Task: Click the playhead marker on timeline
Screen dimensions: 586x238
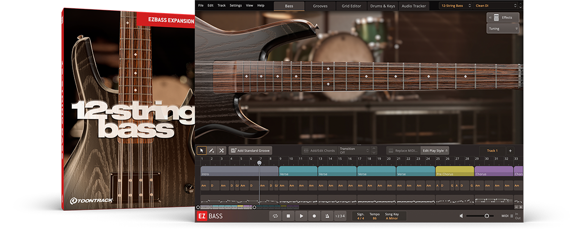Action: (x=259, y=163)
